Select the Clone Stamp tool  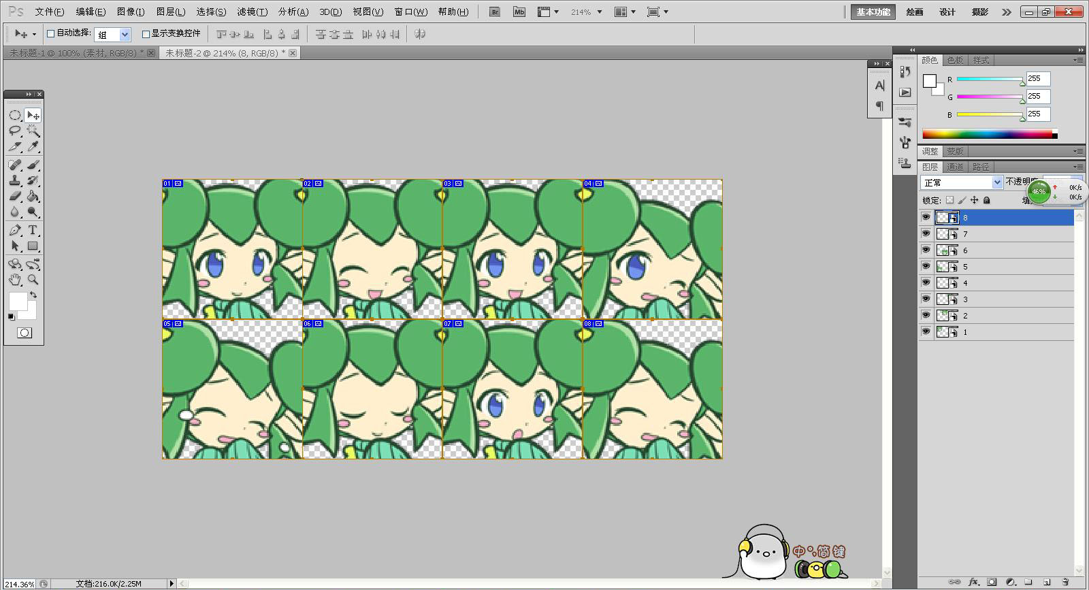click(x=15, y=180)
